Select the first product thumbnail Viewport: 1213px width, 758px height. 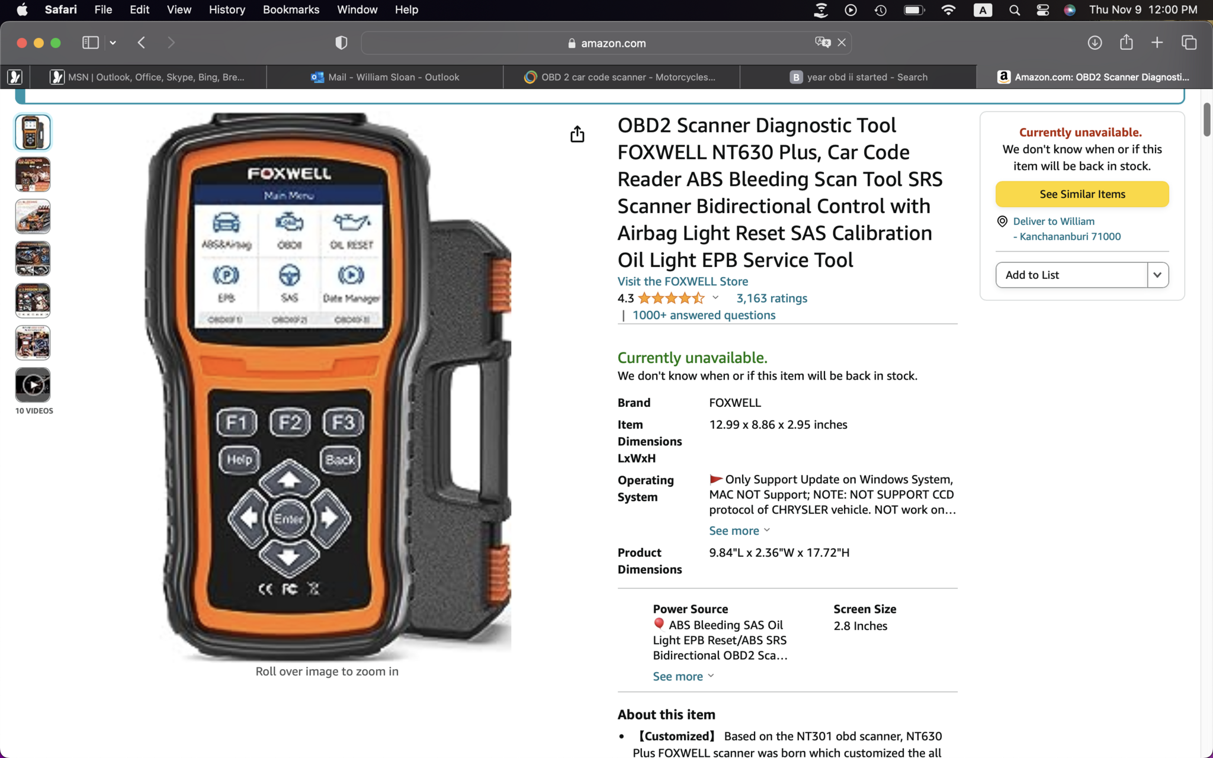pos(33,132)
